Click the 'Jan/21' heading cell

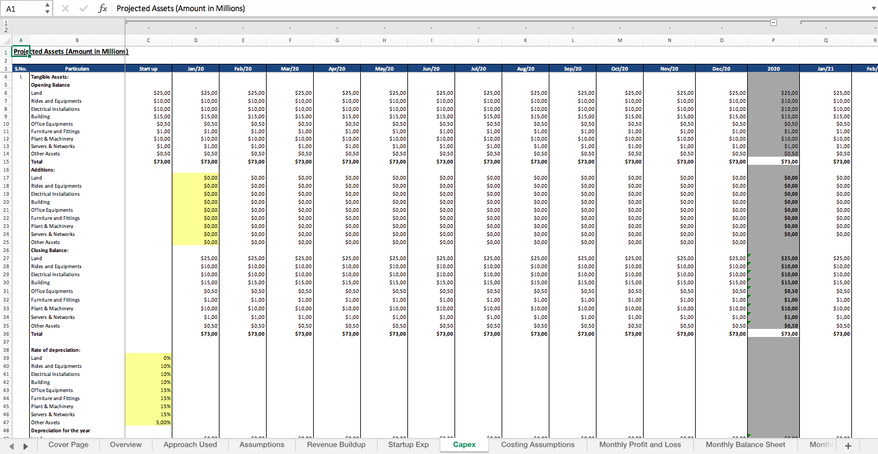(x=825, y=69)
